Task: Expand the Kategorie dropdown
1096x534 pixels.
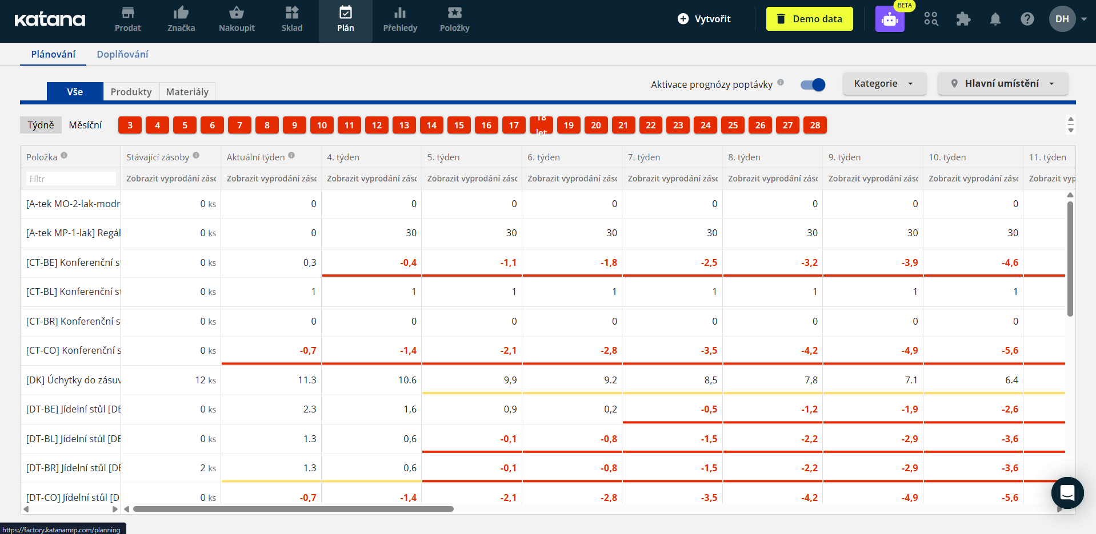Action: (x=883, y=84)
